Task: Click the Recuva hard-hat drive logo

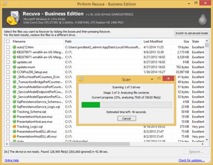Action: (13, 18)
